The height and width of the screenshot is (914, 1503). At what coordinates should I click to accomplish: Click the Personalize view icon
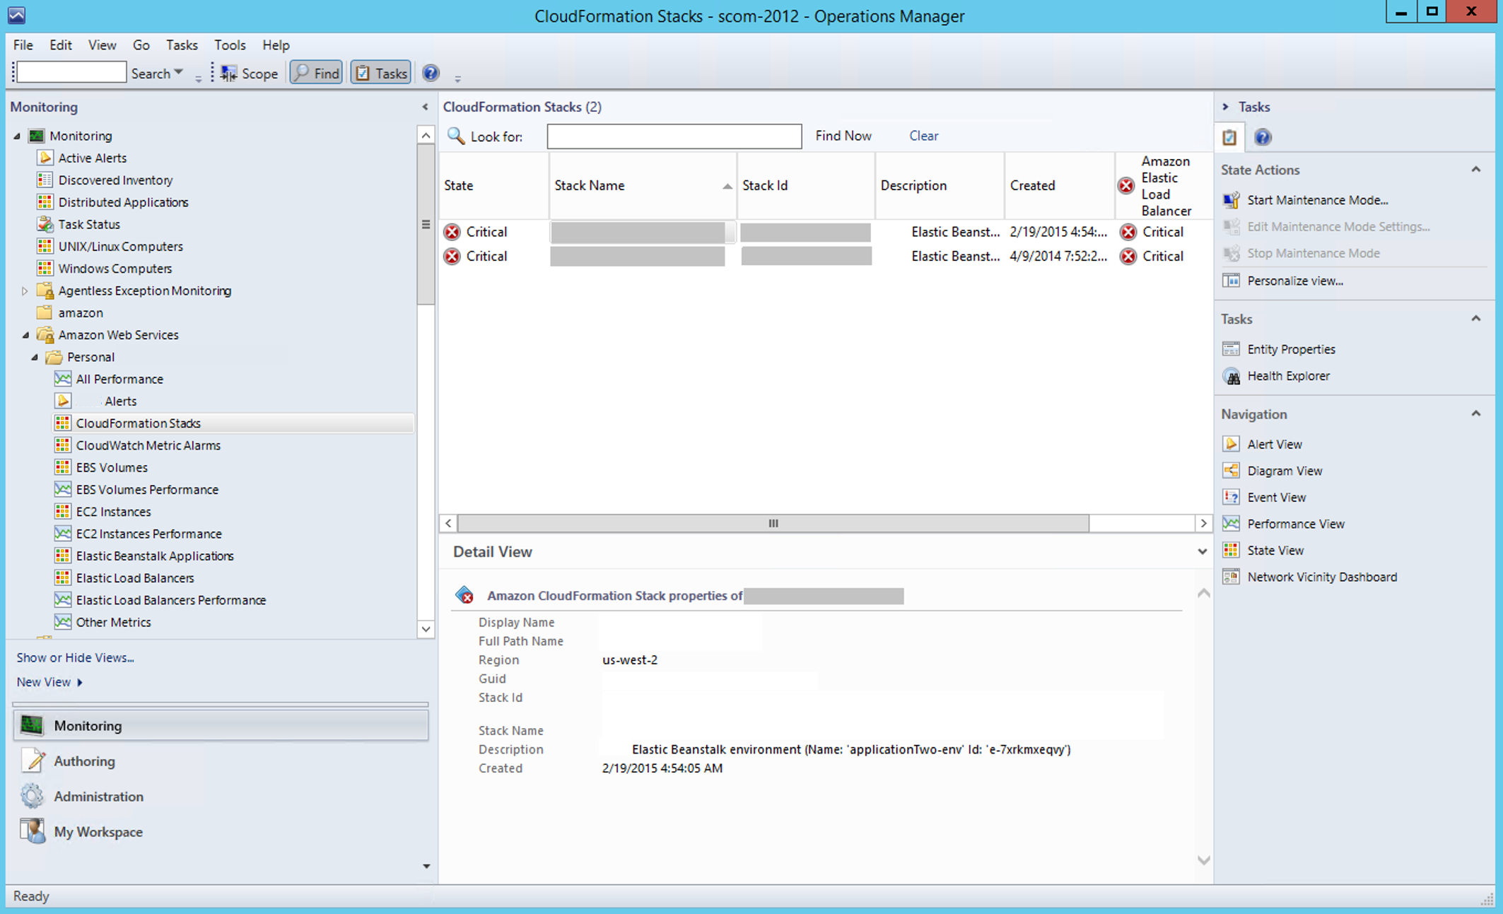[1231, 281]
